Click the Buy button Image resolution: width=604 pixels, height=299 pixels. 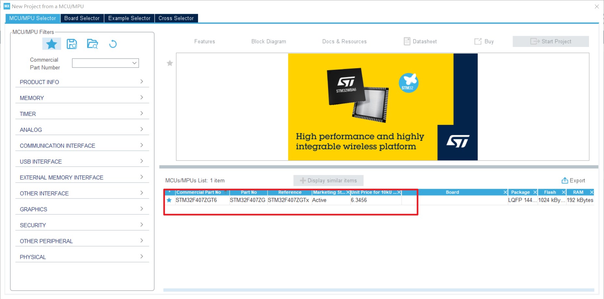click(x=484, y=41)
